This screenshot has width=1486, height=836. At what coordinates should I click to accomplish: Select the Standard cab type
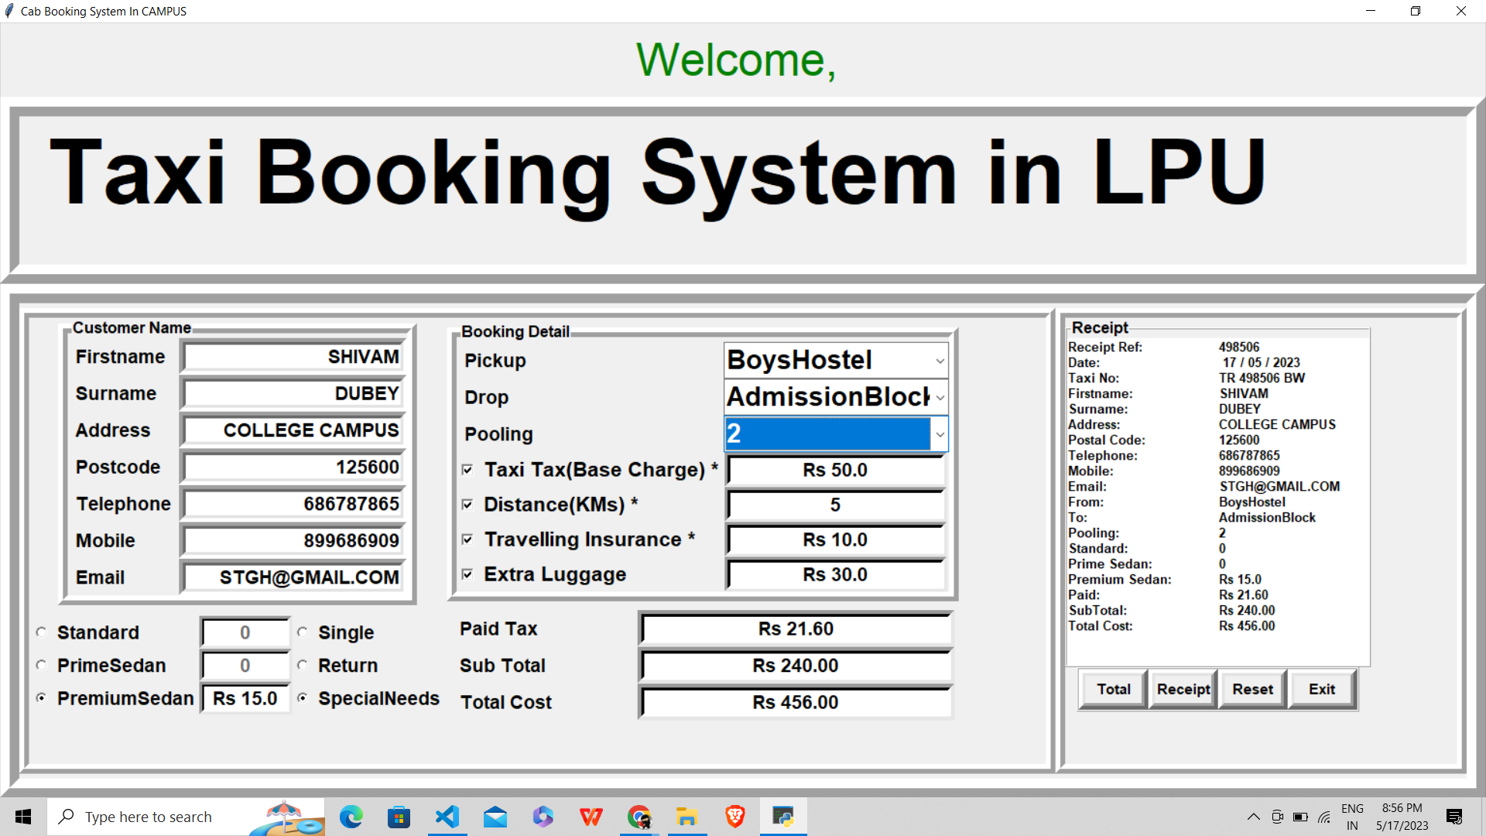[41, 632]
